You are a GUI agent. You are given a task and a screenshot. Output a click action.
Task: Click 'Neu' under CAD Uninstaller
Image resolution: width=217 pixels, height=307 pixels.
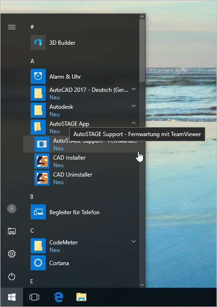point(58,182)
